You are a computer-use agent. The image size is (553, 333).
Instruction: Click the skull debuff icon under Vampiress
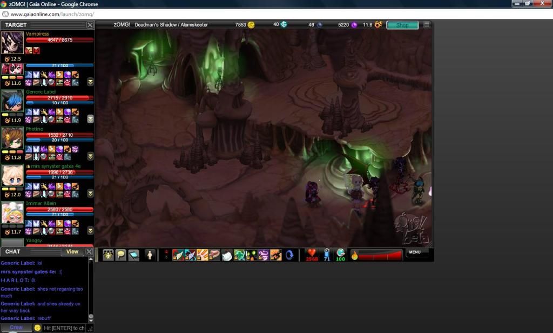[29, 50]
